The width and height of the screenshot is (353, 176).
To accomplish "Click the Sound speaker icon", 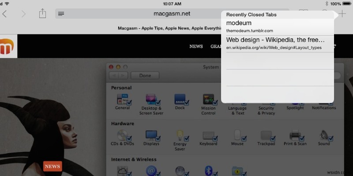I will click(324, 135).
